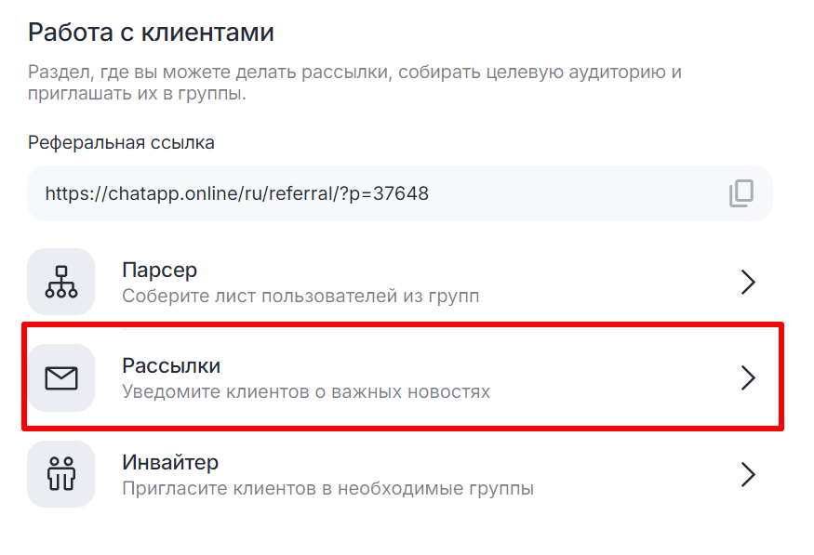Click "Пригласите клиентов в необходимые группы" description
The width and height of the screenshot is (814, 555).
(327, 488)
